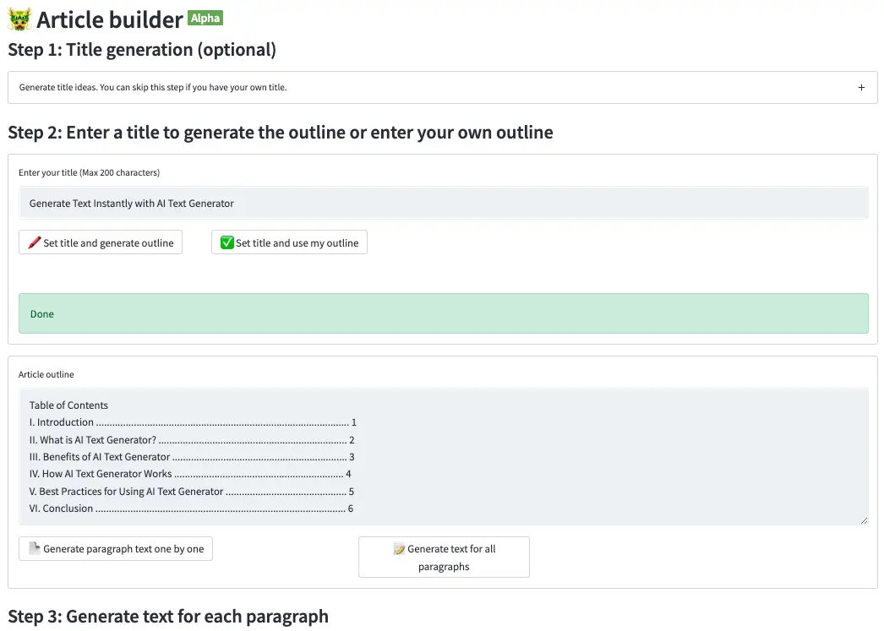Click the page document icon
The width and height of the screenshot is (884, 631).
point(35,548)
